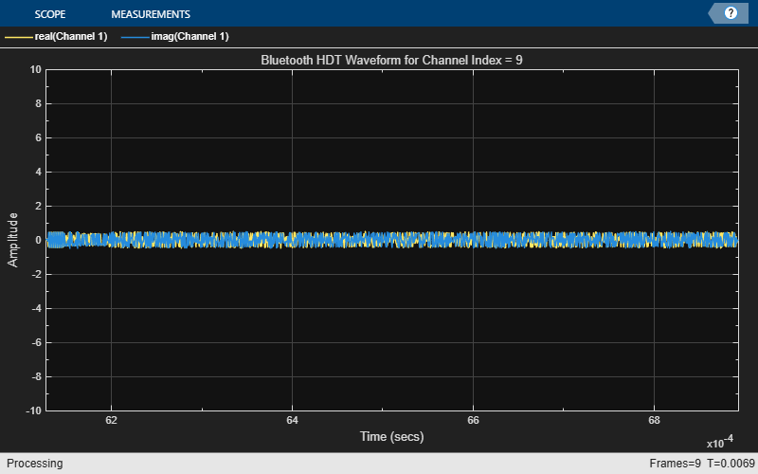Open the SCOPE tab

[49, 14]
